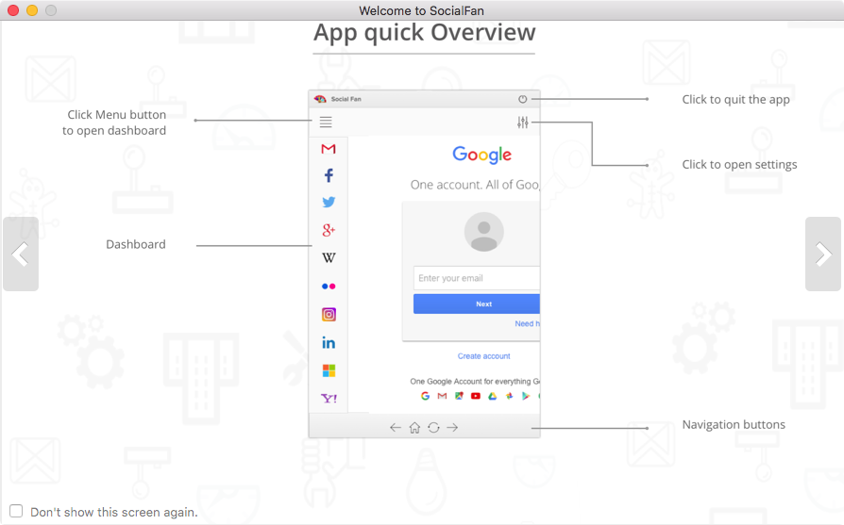Open settings via the sliders icon

tap(523, 123)
